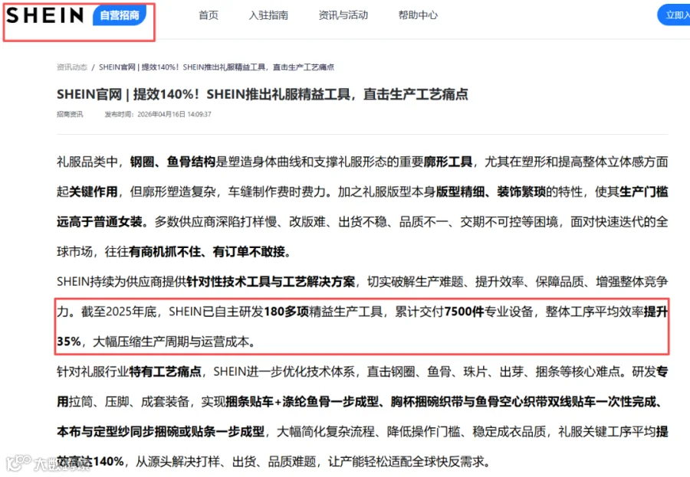This screenshot has width=690, height=477.
Task: Click the bold text 廓形工具
Action: click(448, 162)
